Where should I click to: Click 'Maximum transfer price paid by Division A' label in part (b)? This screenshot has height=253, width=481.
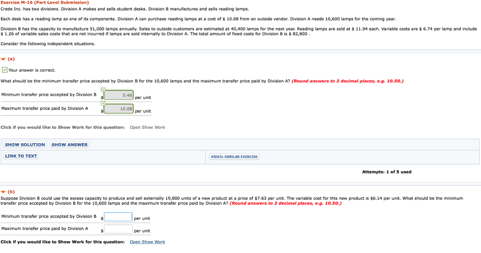(x=45, y=229)
